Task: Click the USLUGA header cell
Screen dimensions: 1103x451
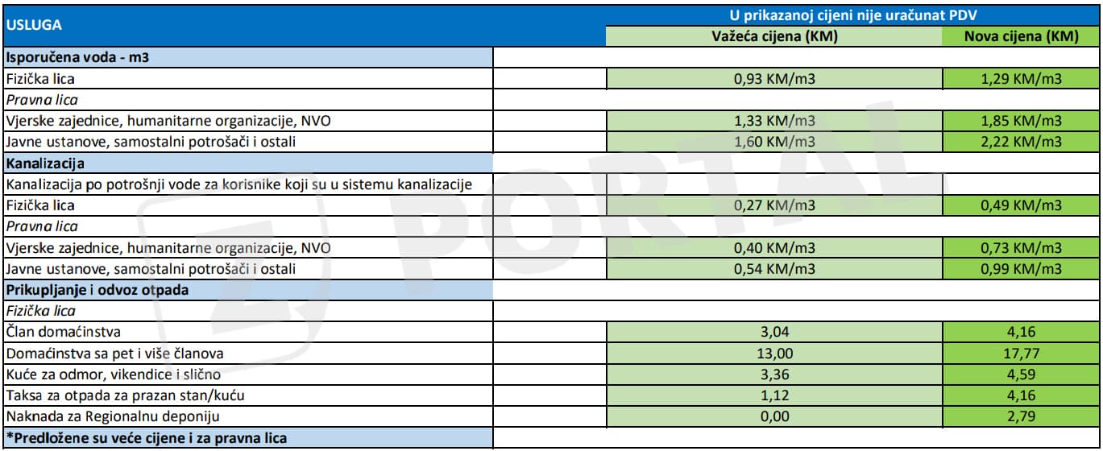Action: click(35, 26)
